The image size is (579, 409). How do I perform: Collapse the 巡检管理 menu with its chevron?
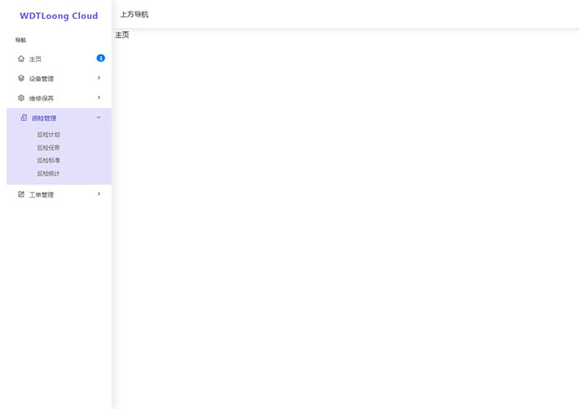(99, 118)
